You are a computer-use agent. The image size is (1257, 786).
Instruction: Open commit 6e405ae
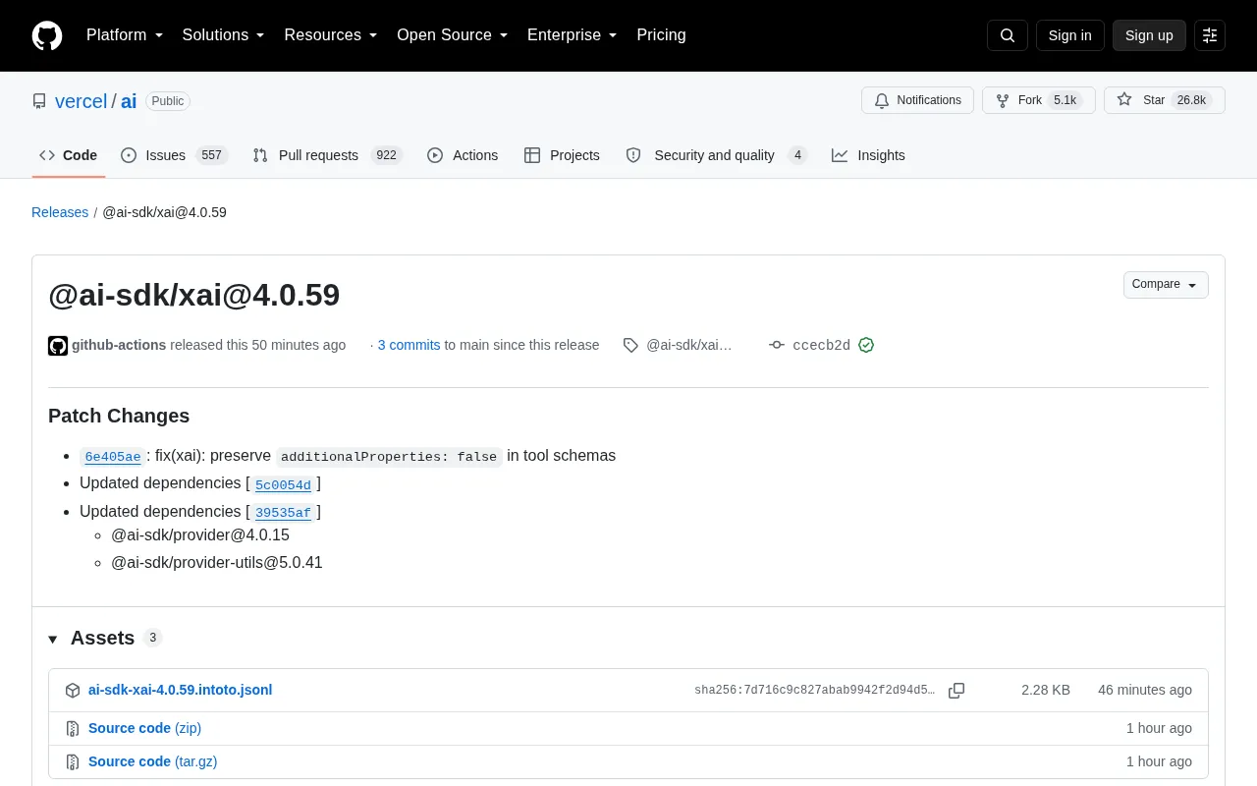(x=113, y=457)
